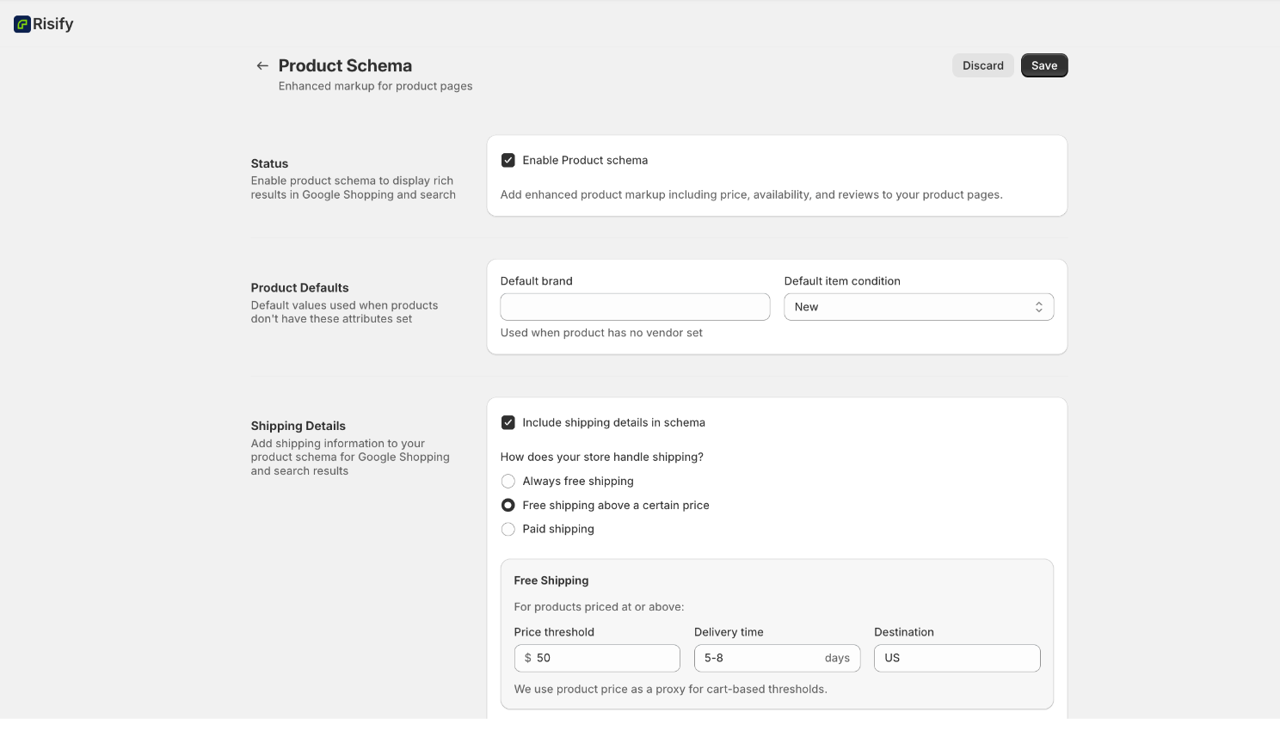1280x737 pixels.
Task: Click the dollar sign prefix in Price threshold
Action: click(x=527, y=658)
